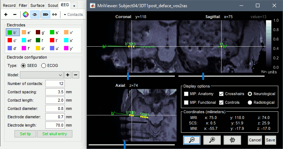Click Save in the MRI viewer
Viewport: 283px width, 149px height.
[270, 140]
